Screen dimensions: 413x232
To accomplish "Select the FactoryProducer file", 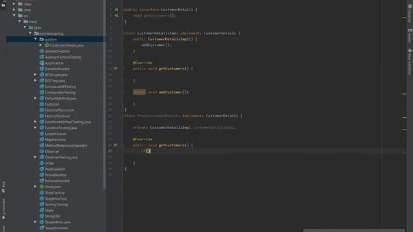I will [57, 116].
